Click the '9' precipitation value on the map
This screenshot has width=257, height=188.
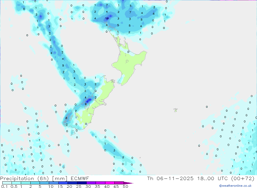pos(86,104)
